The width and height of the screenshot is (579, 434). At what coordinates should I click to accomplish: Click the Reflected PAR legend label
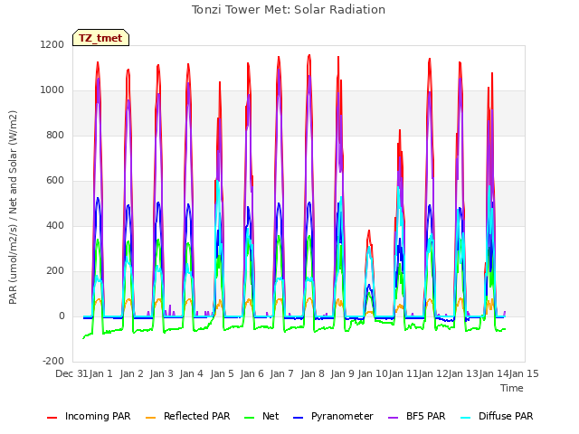(x=197, y=416)
